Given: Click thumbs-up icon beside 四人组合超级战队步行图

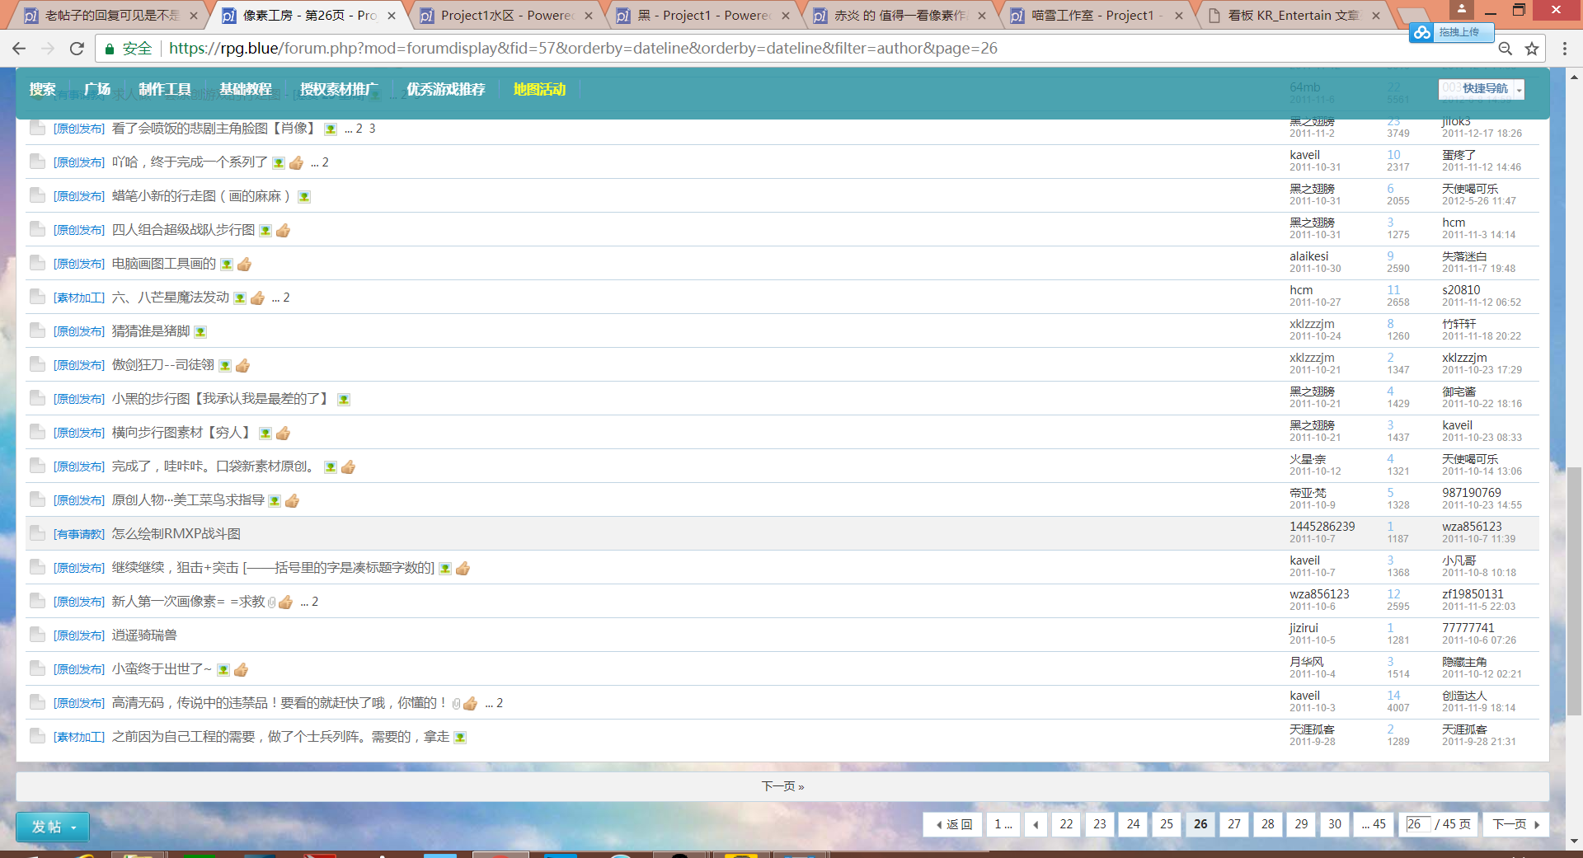Looking at the screenshot, I should [x=283, y=231].
